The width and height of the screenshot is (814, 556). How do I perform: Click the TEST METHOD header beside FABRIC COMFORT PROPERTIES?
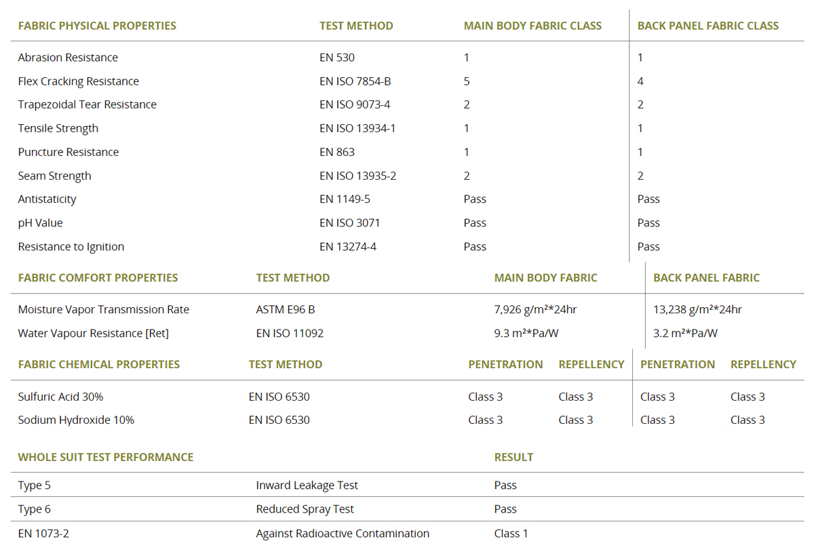tap(293, 278)
